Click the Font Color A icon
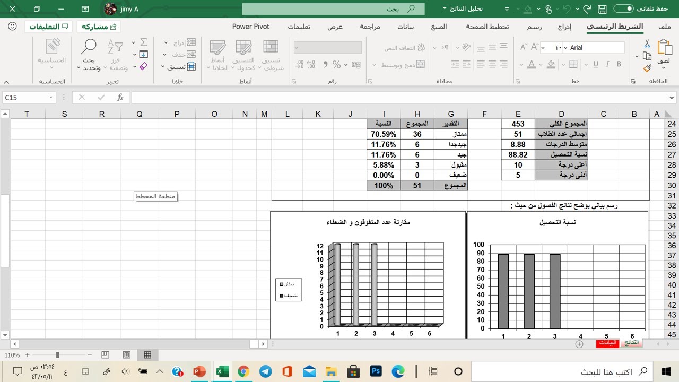The width and height of the screenshot is (679, 382). pos(531,64)
